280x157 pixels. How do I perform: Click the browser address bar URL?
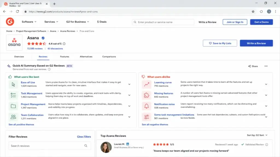[63, 11]
